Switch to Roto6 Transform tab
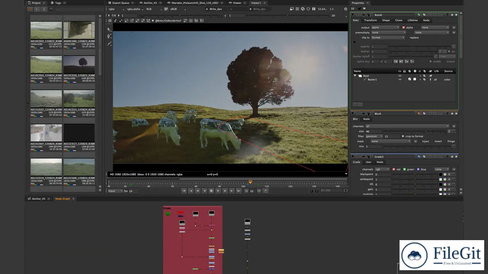The width and height of the screenshot is (488, 274). click(370, 20)
